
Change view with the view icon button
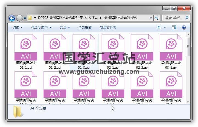(x=159, y=27)
